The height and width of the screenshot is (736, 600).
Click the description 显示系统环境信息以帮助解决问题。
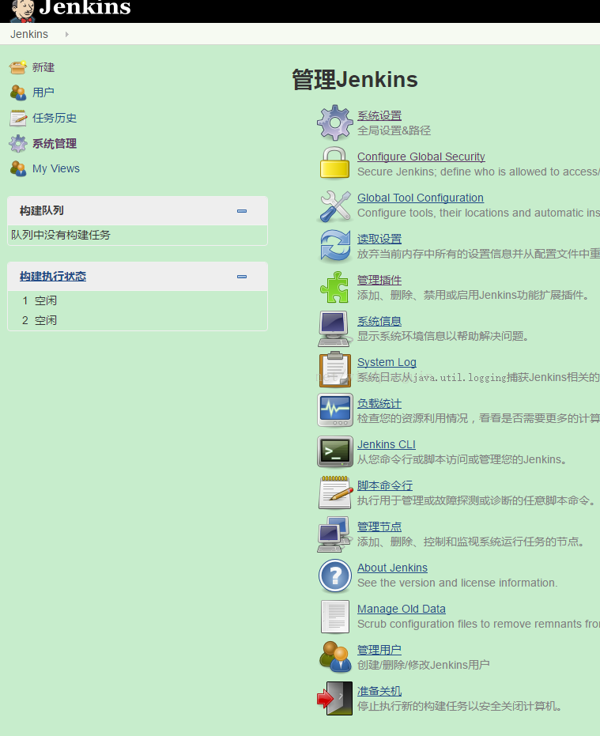click(x=443, y=336)
